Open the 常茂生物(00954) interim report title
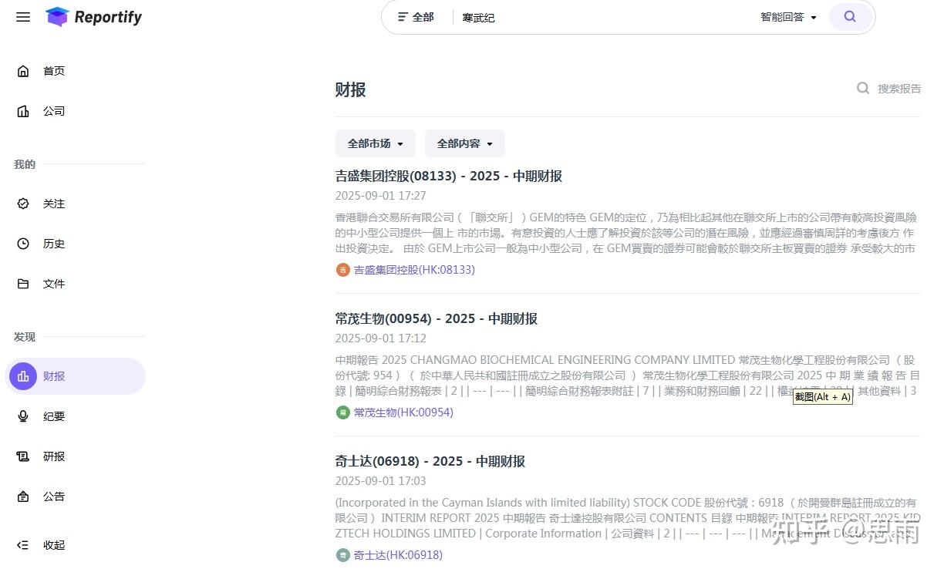 [437, 318]
